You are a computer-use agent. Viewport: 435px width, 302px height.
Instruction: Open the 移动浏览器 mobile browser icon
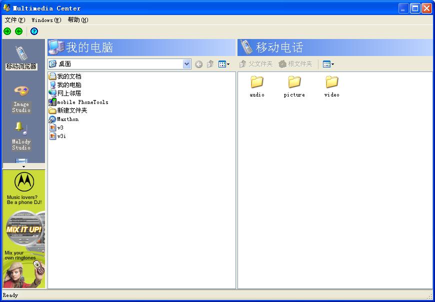coord(21,56)
